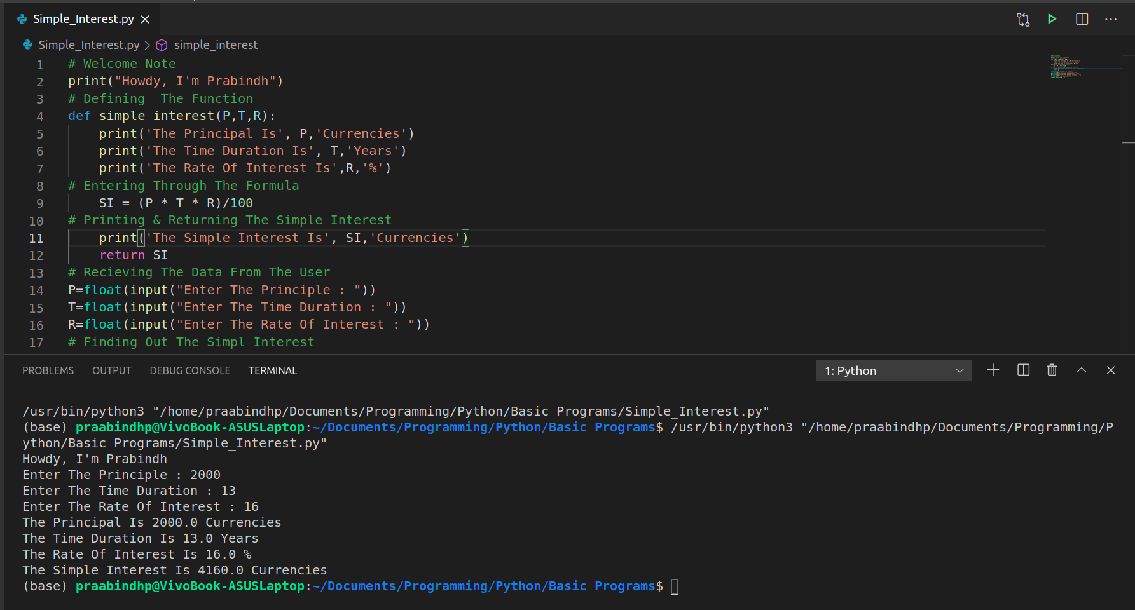Image resolution: width=1135 pixels, height=610 pixels.
Task: Run the Python file with play button
Action: coord(1052,19)
